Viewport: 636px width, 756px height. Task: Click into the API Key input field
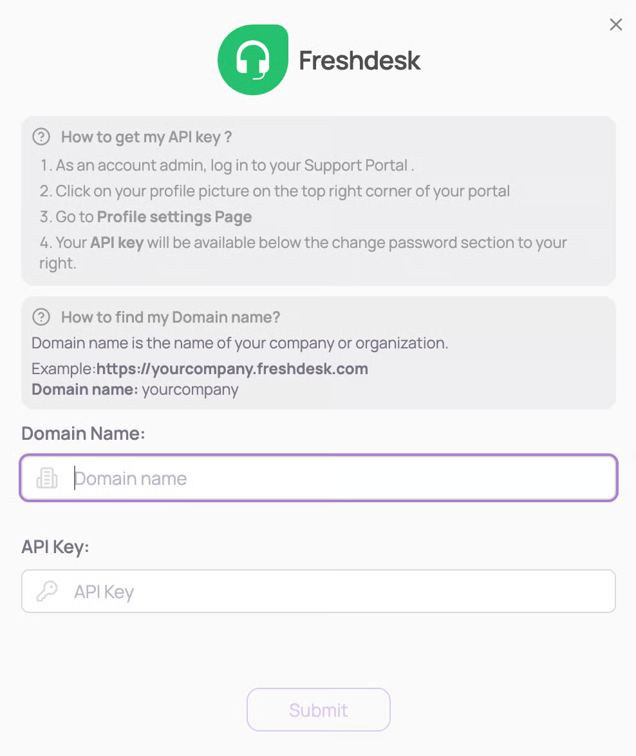[335, 591]
